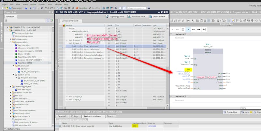This screenshot has height=131, width=261.
Task: Click the highlighted monitoring glasses editor icon
Action: [233, 21]
